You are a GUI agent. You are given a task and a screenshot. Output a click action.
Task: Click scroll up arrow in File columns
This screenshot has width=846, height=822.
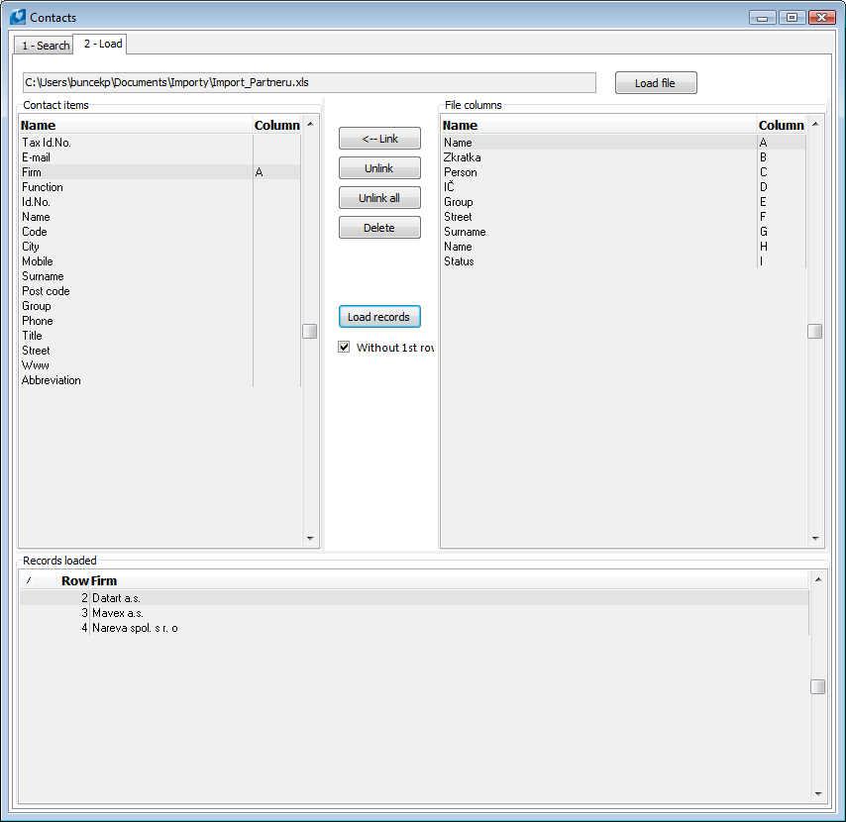pyautogui.click(x=815, y=124)
